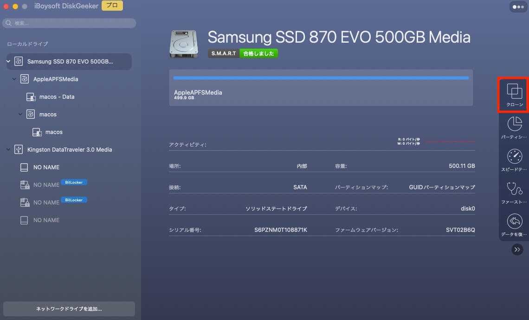Click the ソリッドステートドライブ type value

276,208
